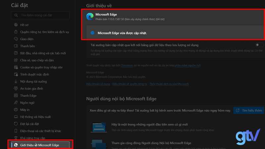The height and width of the screenshot is (149, 265).
Task: Open the phần mềm nguồn mở link
Action: click(187, 65)
